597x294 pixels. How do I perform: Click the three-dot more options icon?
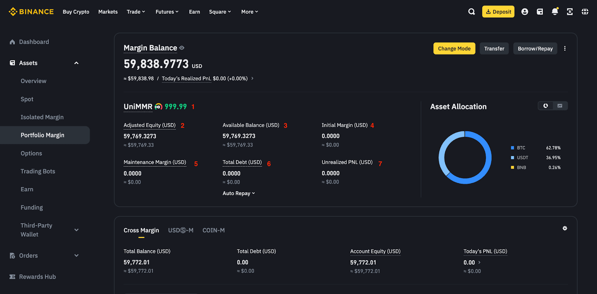tap(565, 49)
